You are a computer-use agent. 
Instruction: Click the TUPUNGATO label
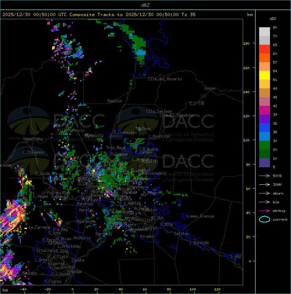click(57, 243)
